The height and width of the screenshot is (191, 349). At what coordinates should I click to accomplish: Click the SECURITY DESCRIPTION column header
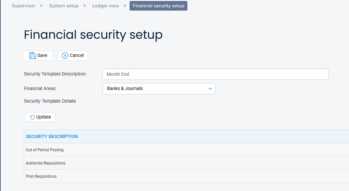[52, 136]
